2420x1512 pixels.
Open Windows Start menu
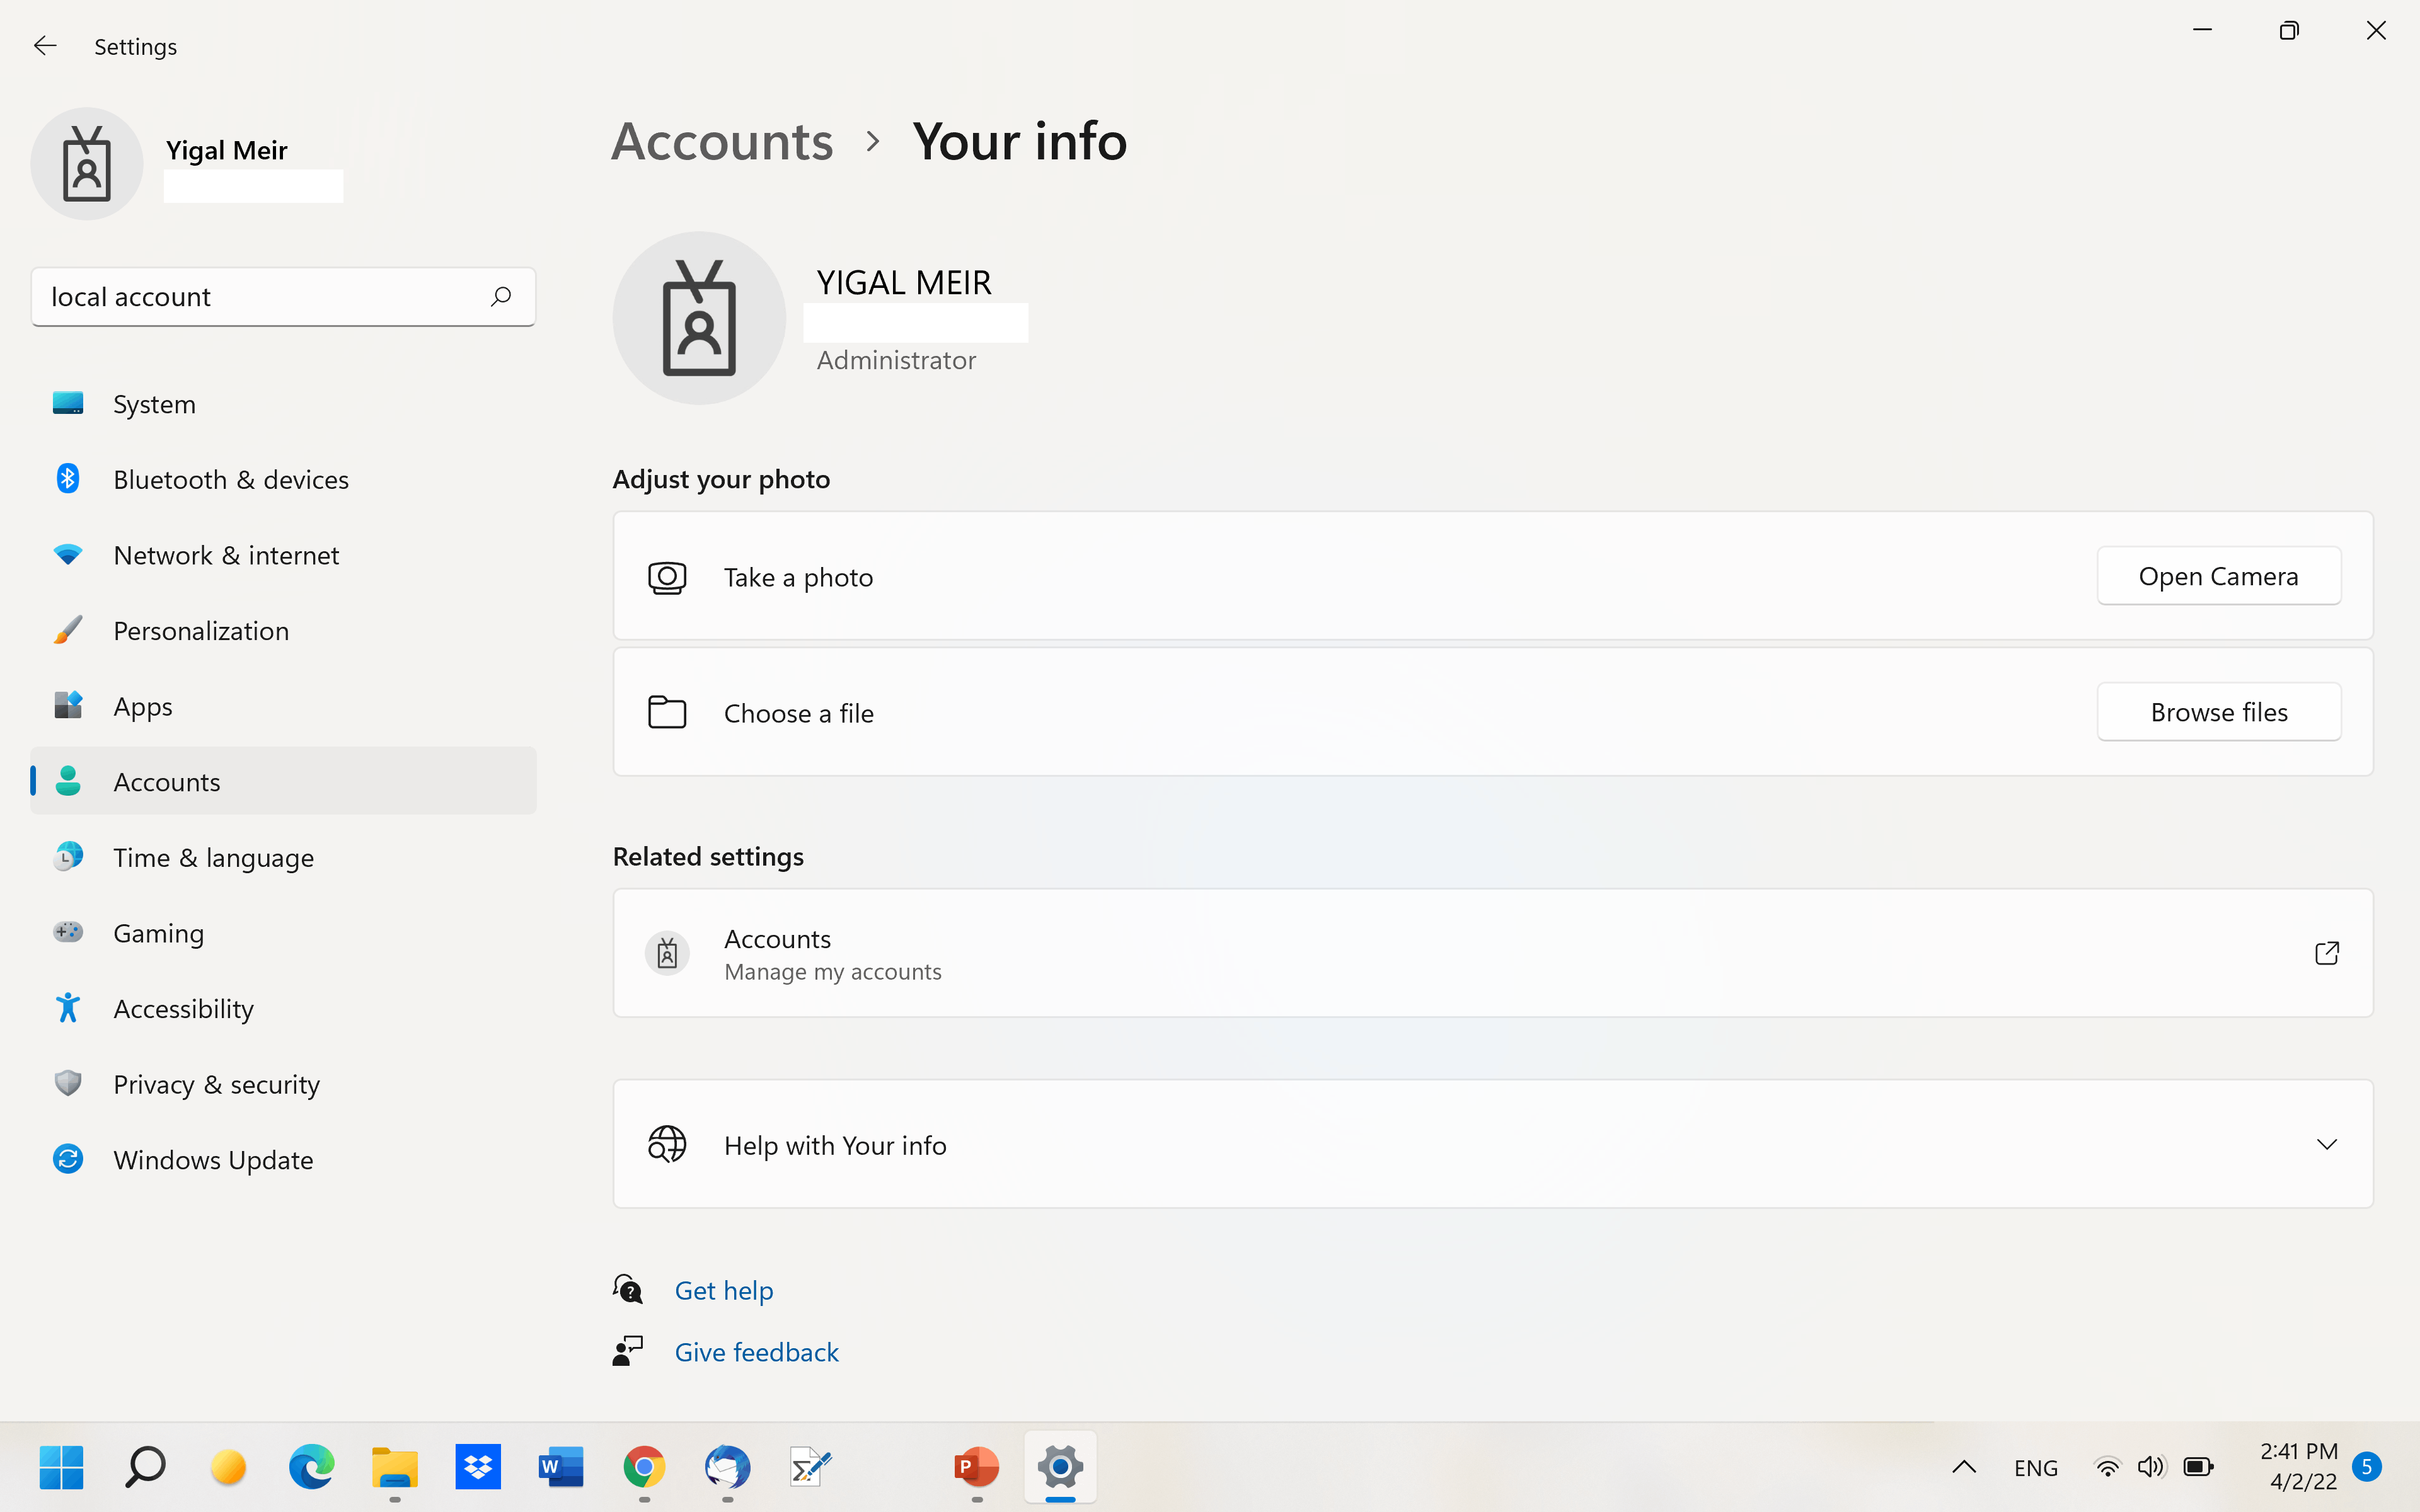pos(62,1467)
